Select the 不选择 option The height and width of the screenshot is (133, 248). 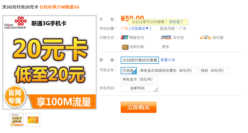(x=129, y=71)
